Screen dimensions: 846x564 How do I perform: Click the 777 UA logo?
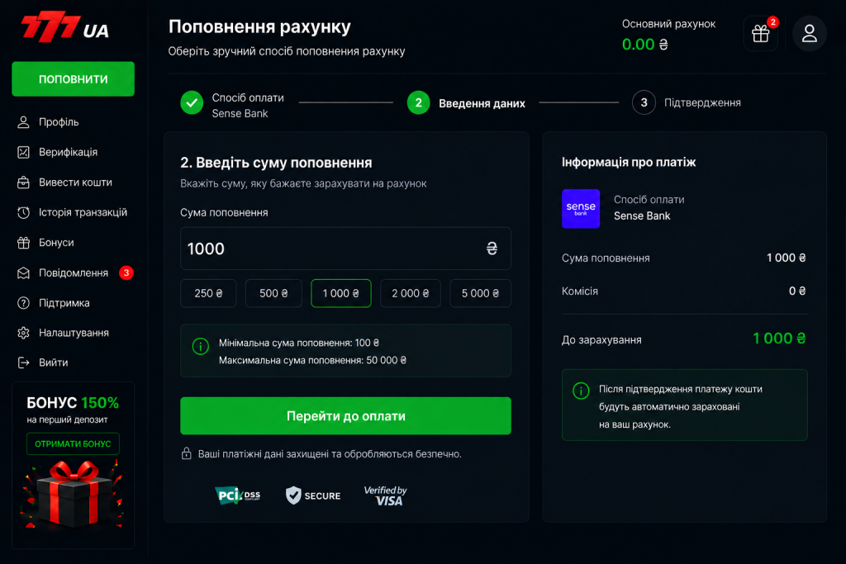(64, 26)
